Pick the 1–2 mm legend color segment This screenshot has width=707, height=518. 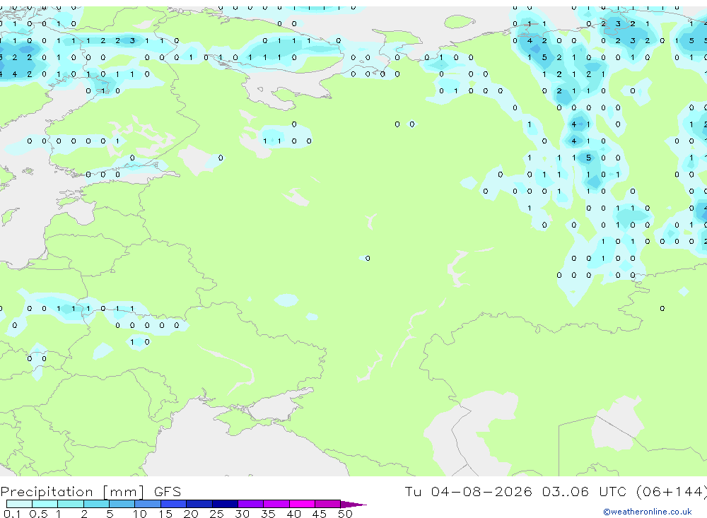point(71,504)
